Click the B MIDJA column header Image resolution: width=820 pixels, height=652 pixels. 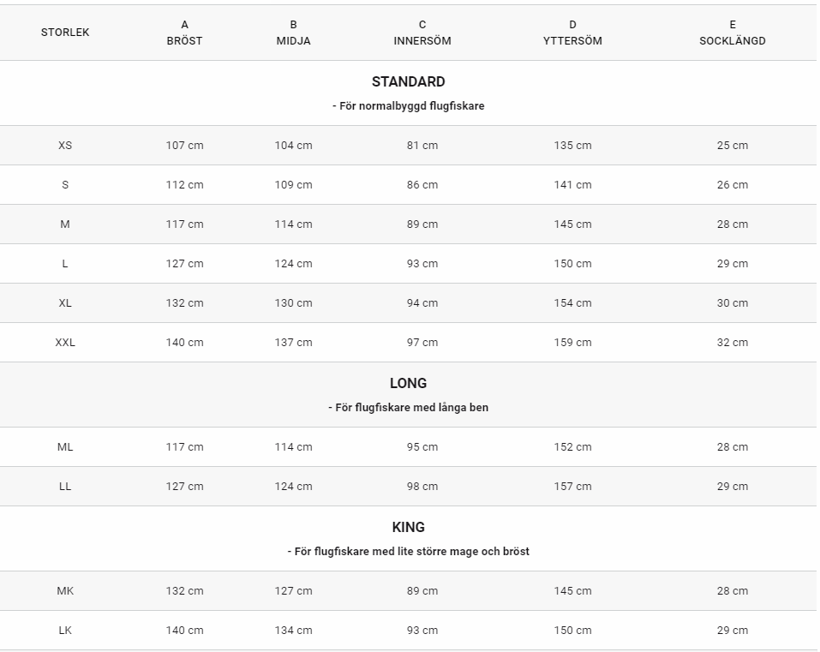click(293, 33)
